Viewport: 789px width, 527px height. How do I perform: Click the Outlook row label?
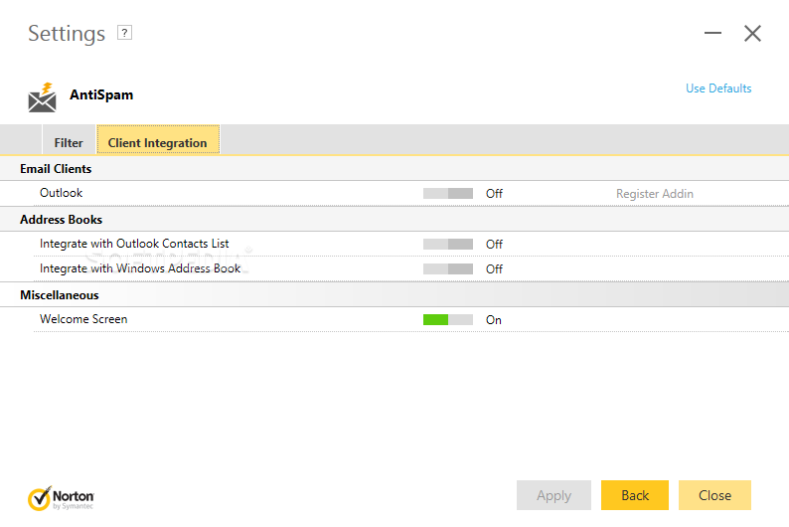coord(61,193)
